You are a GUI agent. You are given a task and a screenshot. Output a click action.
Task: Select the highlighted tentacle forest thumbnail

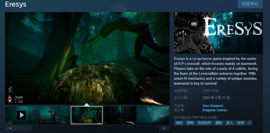pyautogui.click(x=87, y=115)
